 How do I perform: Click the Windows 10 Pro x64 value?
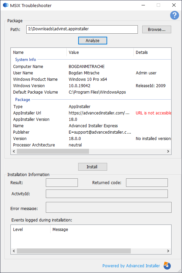click(88, 79)
